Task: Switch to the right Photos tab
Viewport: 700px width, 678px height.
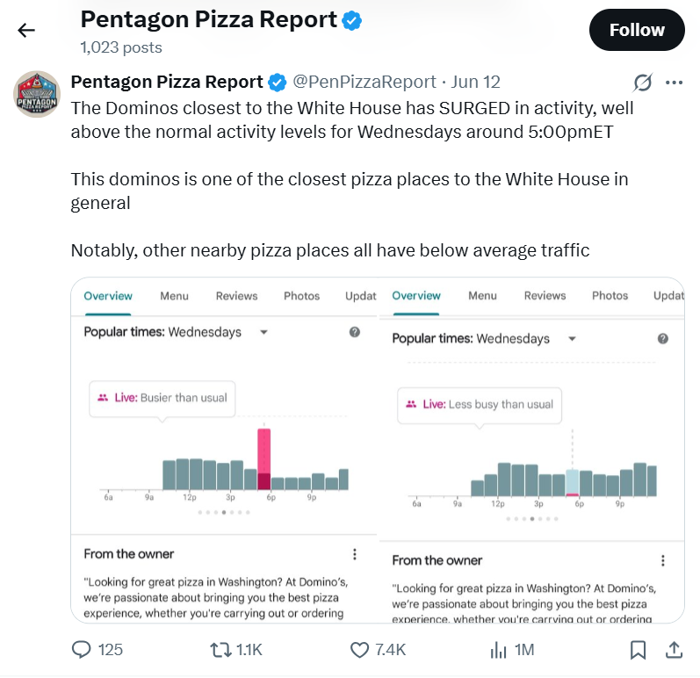Action: pyautogui.click(x=610, y=296)
